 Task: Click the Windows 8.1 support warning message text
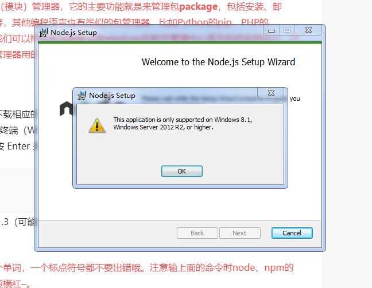(x=183, y=123)
